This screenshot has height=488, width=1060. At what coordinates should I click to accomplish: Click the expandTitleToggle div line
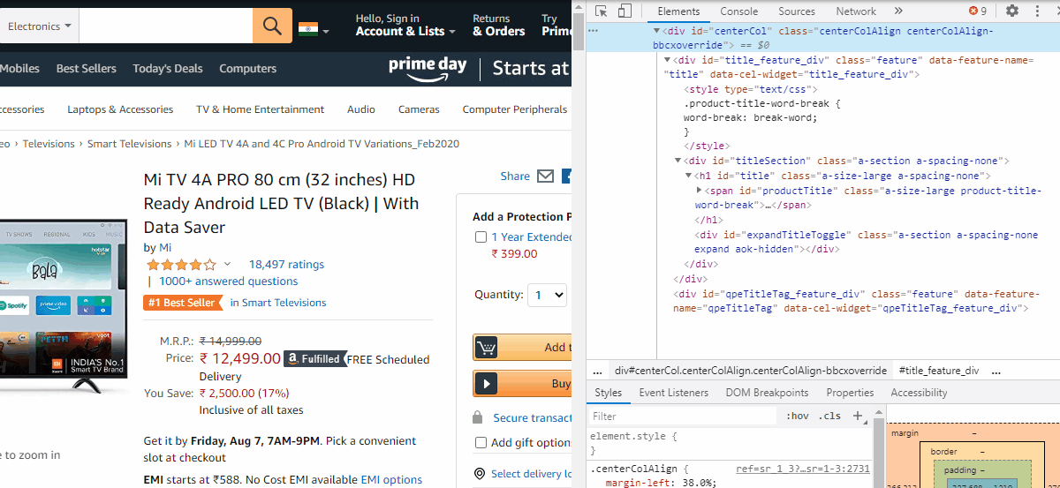click(x=867, y=242)
